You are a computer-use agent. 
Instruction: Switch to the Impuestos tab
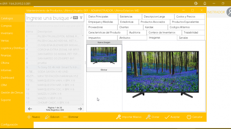pos(102,38)
